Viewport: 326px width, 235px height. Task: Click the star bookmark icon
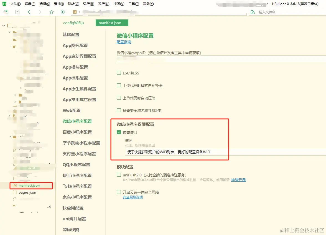52,12
